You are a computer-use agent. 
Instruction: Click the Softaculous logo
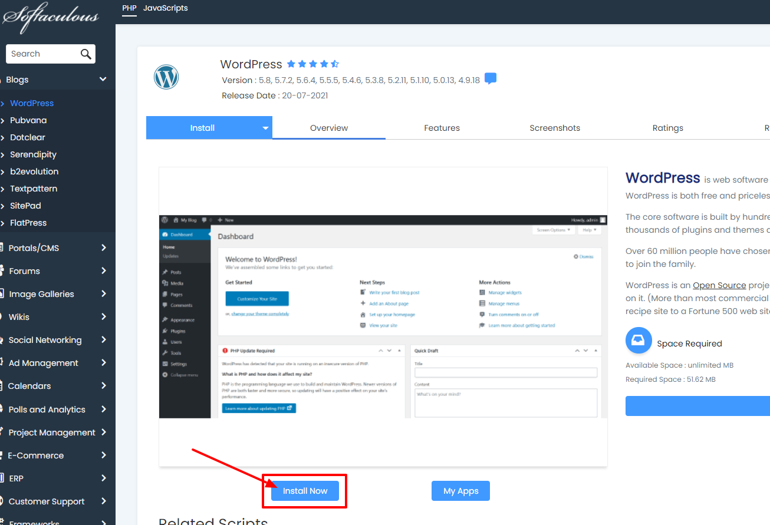(50, 16)
